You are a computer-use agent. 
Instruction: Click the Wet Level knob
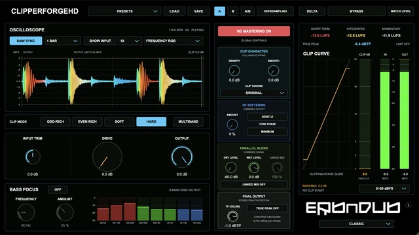(254, 168)
